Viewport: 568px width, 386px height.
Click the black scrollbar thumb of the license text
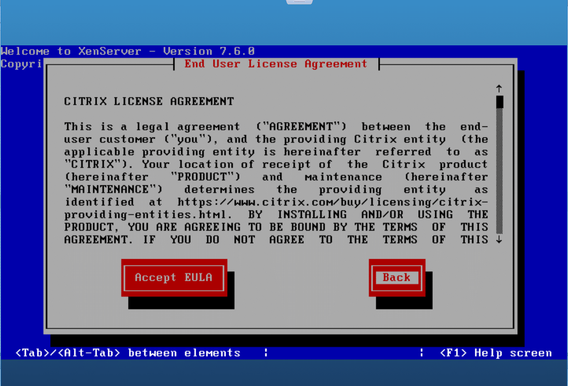[x=499, y=102]
